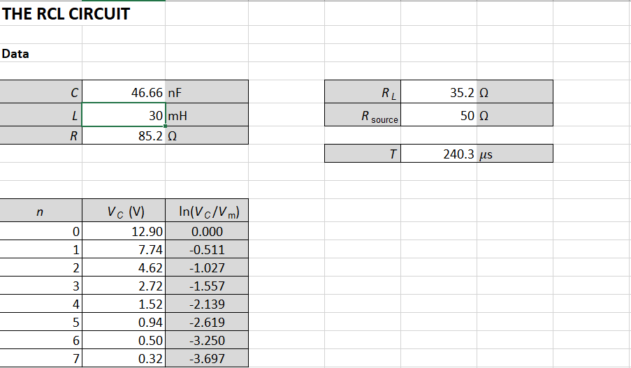Click the Vc (V) column header
This screenshot has width=631, height=368.
[124, 210]
